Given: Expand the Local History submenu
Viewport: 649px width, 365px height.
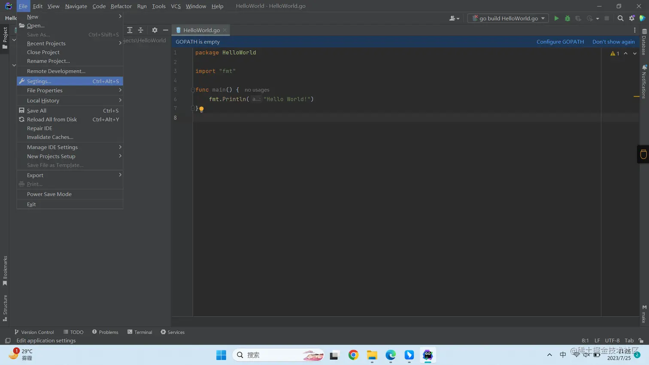Looking at the screenshot, I should pos(70,100).
